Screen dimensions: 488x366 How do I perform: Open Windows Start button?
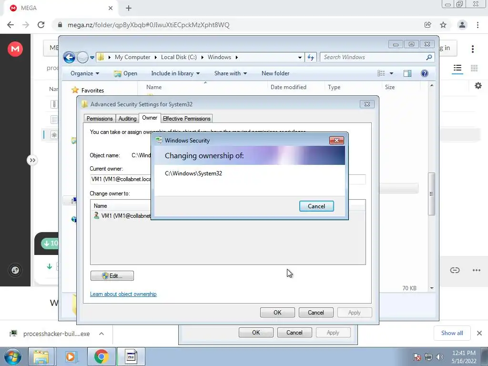coord(12,356)
